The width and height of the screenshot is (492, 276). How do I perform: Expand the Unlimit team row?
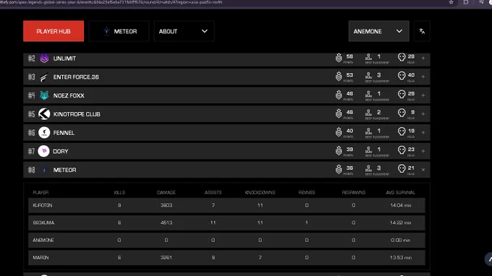pyautogui.click(x=423, y=59)
